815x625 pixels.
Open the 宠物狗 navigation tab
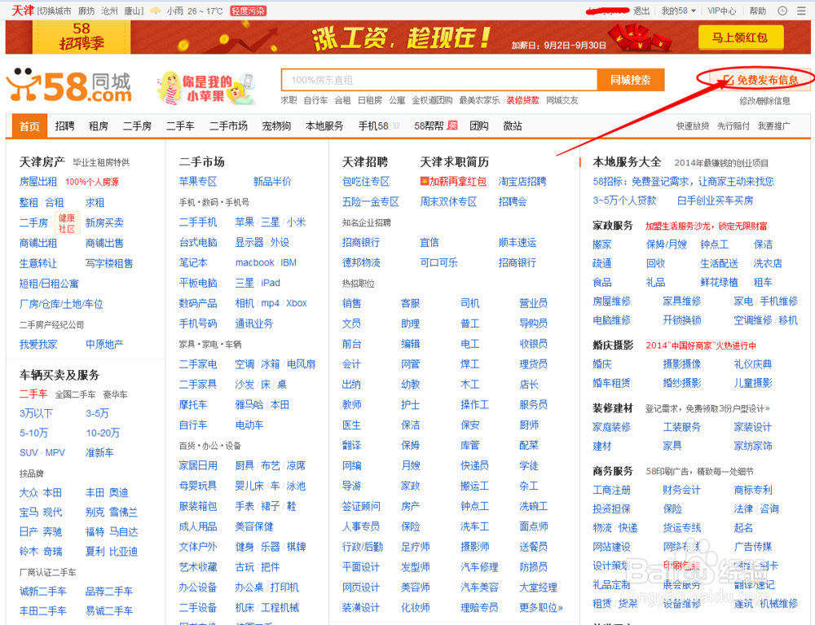(276, 125)
